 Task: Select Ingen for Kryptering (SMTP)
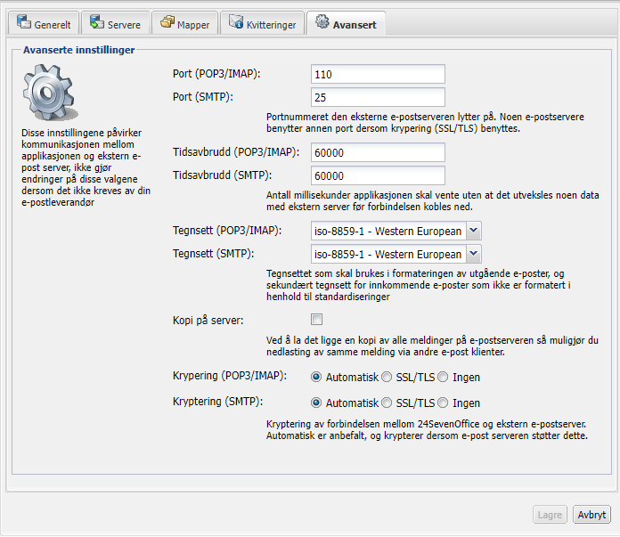[x=443, y=403]
